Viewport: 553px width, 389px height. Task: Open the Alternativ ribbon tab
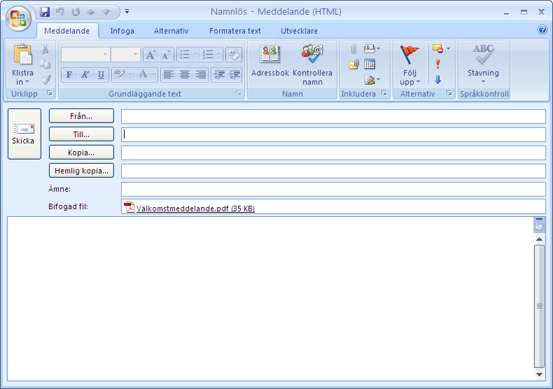(x=171, y=31)
